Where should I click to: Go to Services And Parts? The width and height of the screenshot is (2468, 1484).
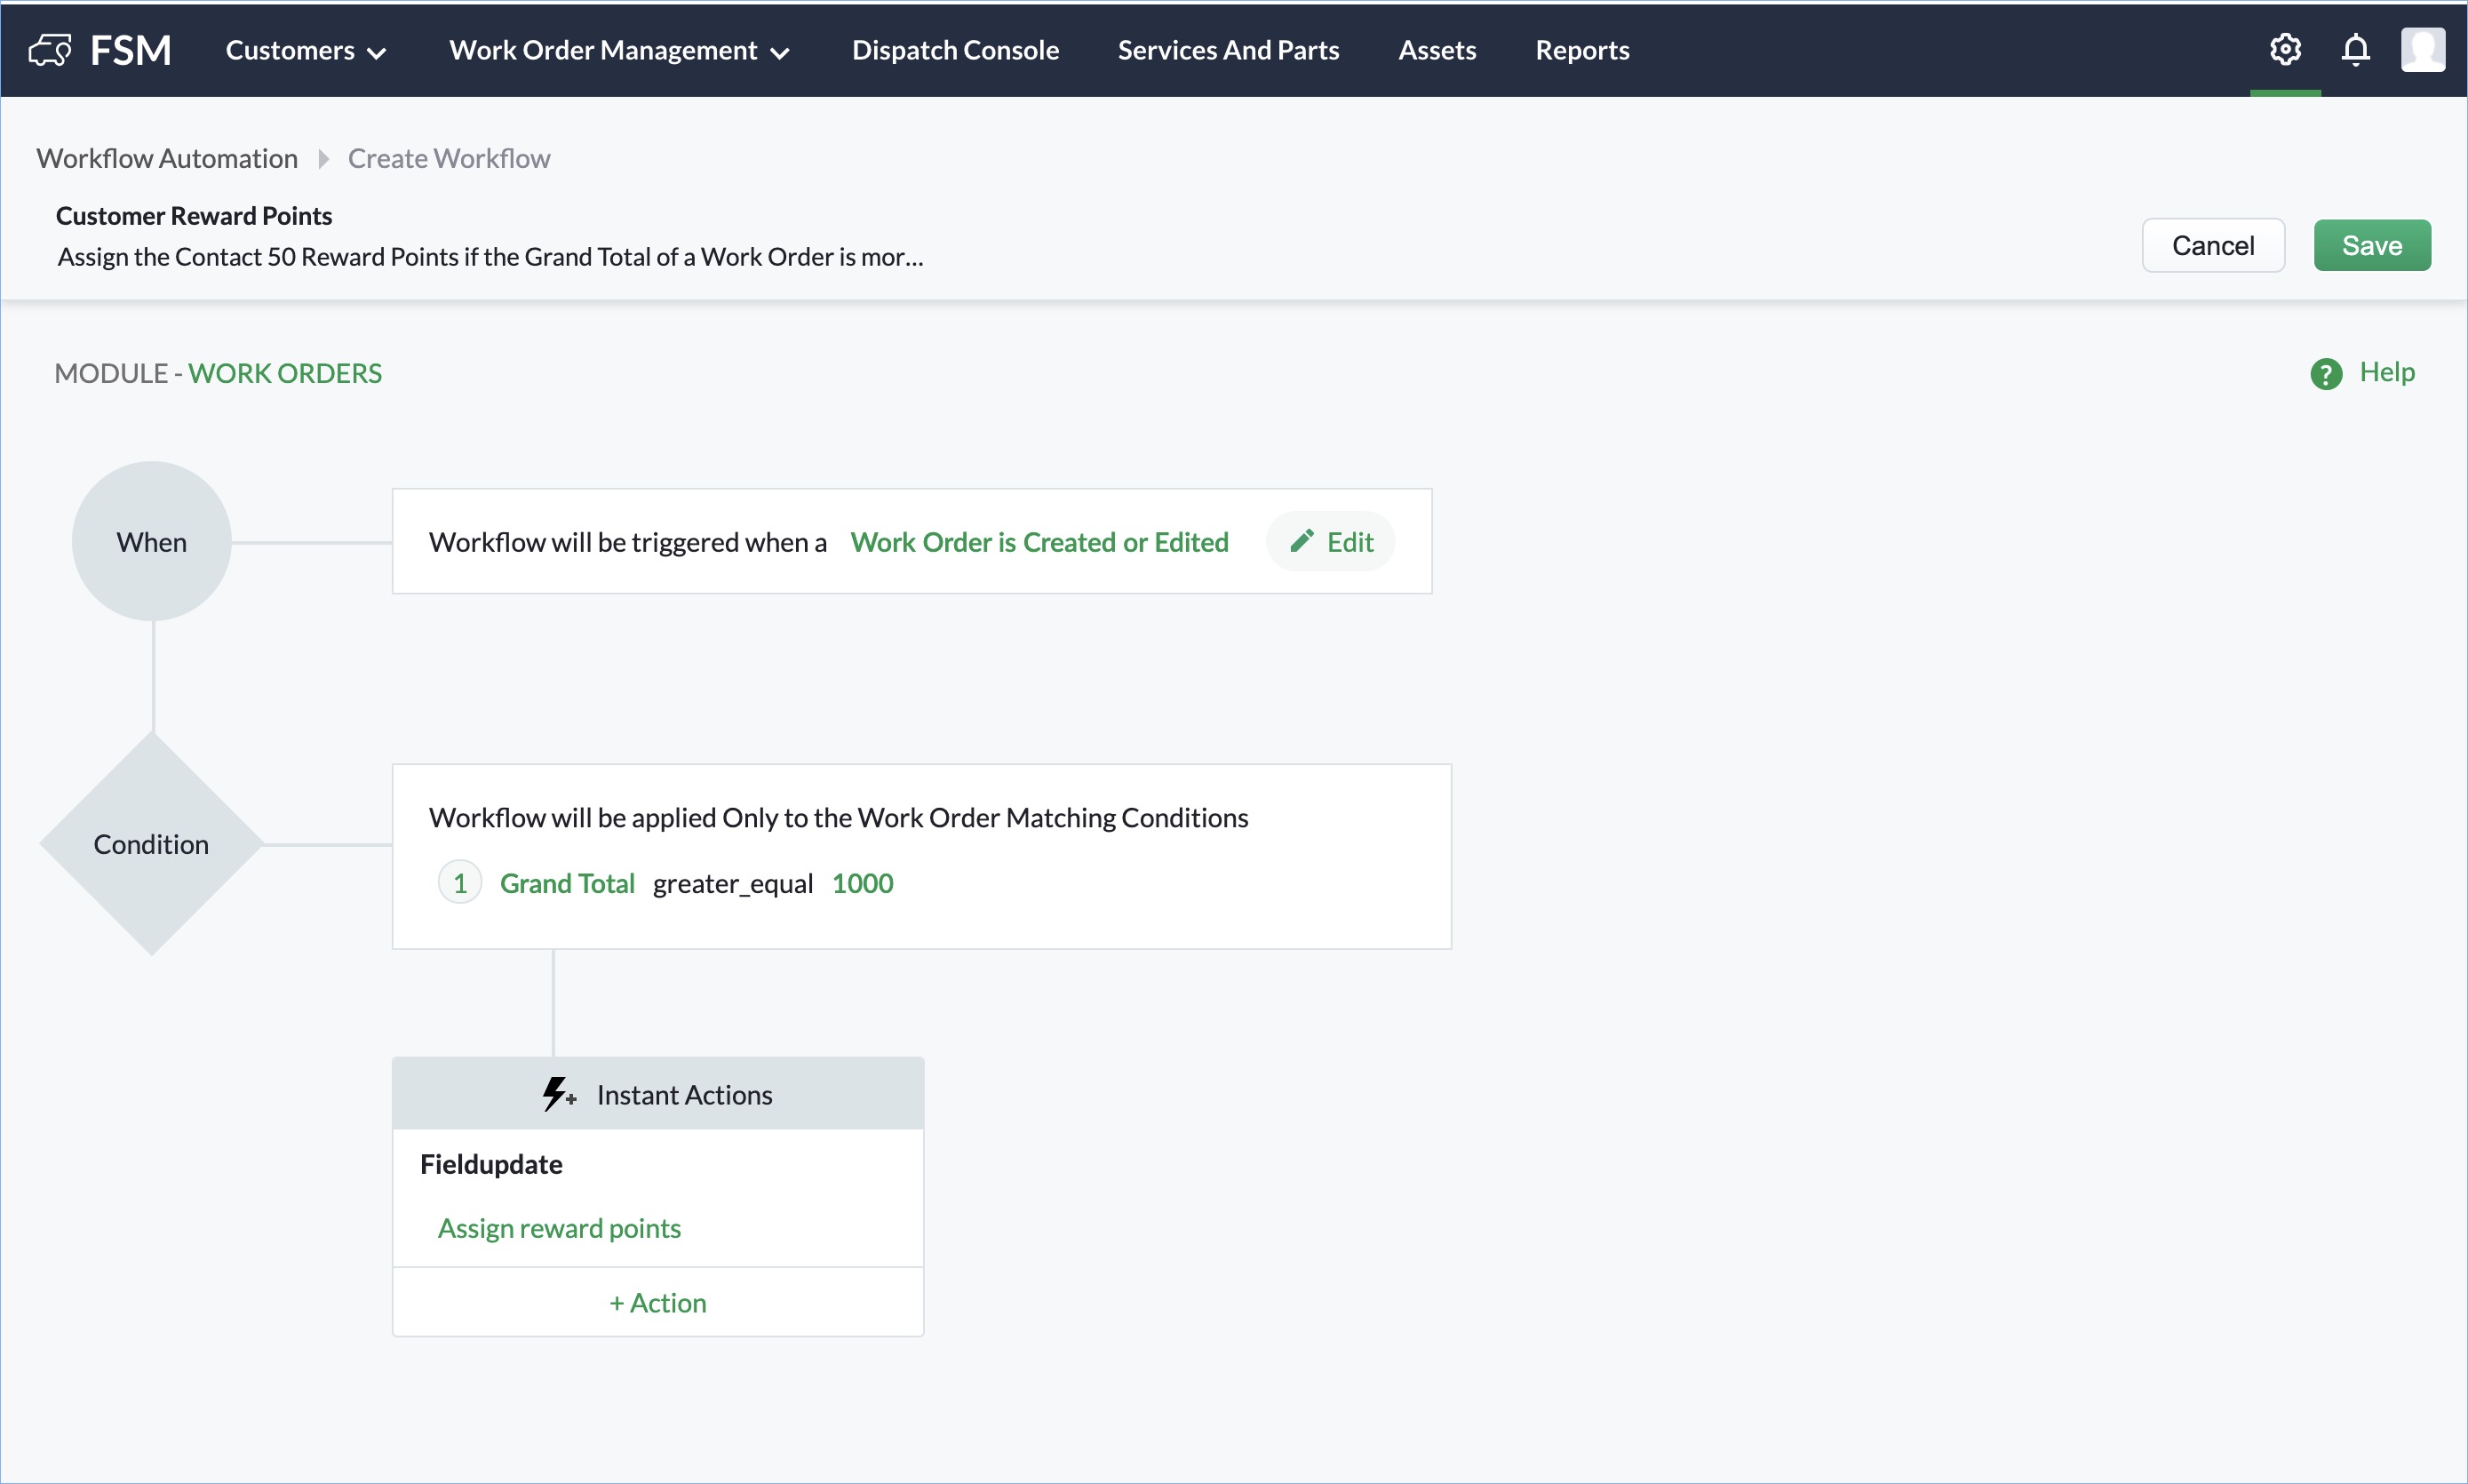[1228, 50]
